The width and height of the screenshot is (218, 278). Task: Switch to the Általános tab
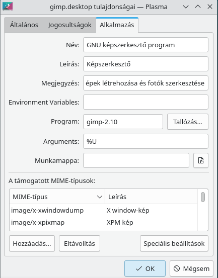[24, 25]
